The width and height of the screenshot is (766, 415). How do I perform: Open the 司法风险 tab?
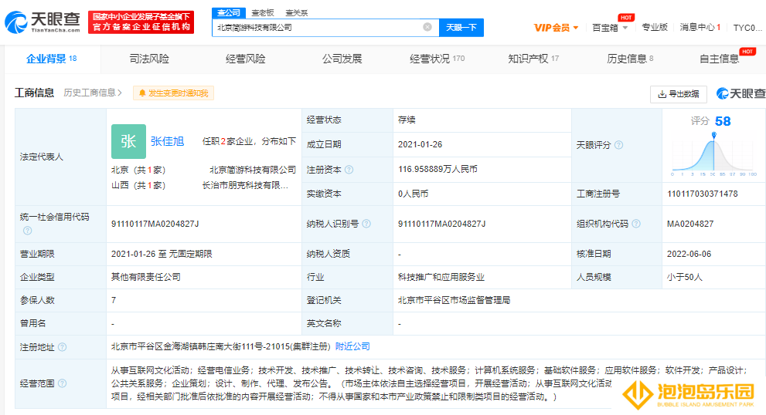(x=149, y=59)
